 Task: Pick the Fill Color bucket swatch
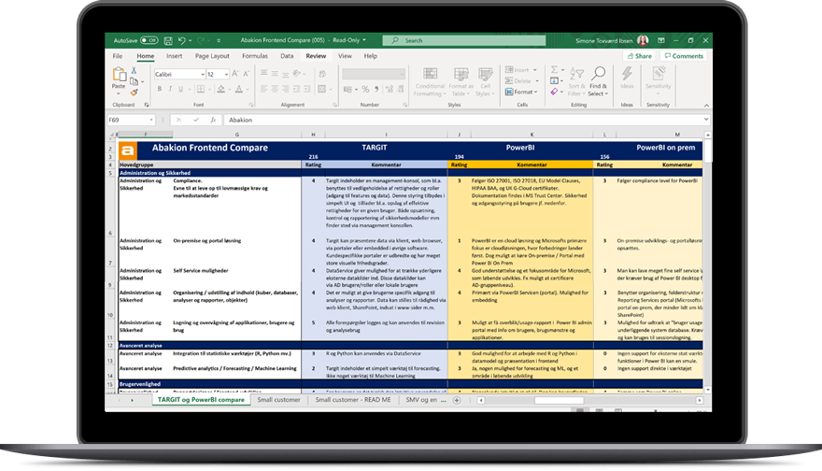[221, 89]
